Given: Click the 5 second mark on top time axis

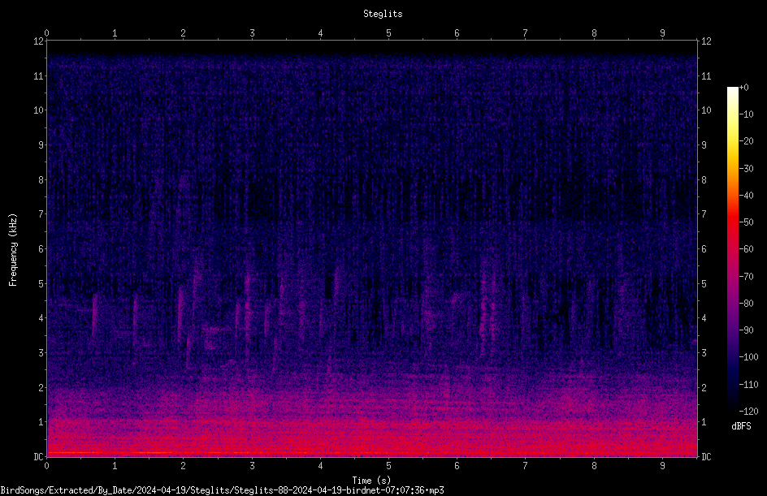Looking at the screenshot, I should pos(388,33).
